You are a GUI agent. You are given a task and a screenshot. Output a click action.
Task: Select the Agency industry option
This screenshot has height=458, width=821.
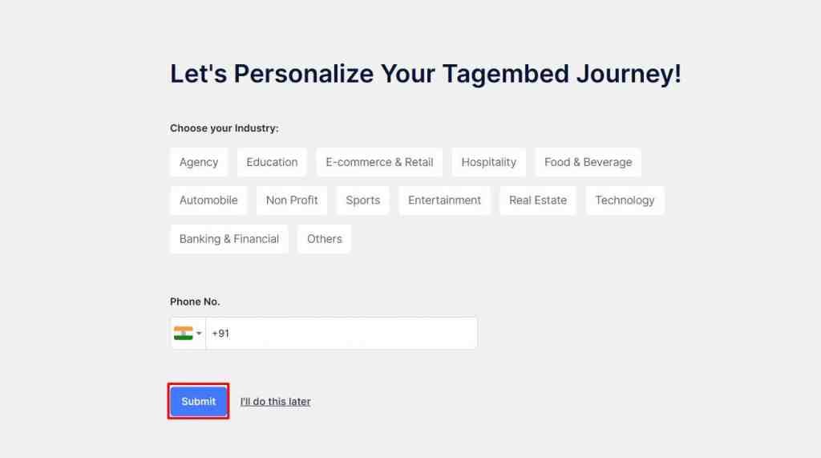coord(199,162)
